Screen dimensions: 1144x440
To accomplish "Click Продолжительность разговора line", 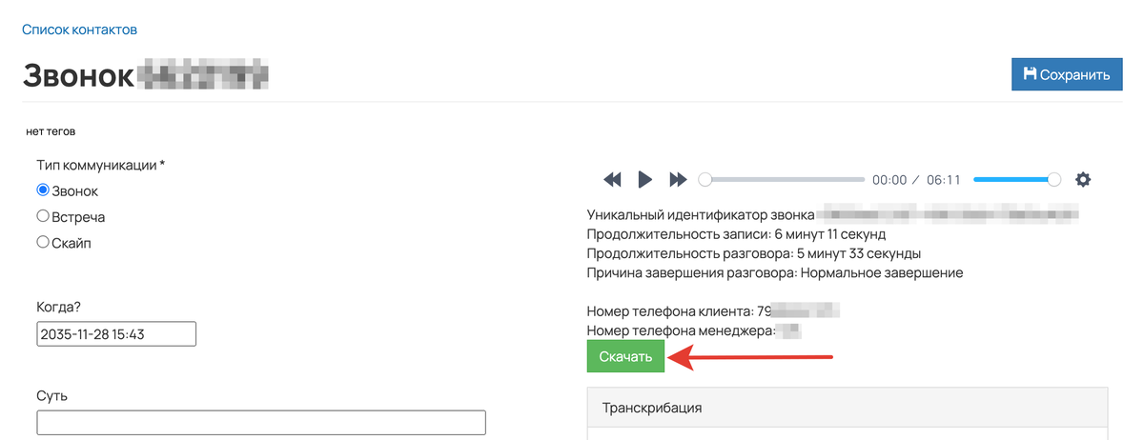I will (x=754, y=253).
